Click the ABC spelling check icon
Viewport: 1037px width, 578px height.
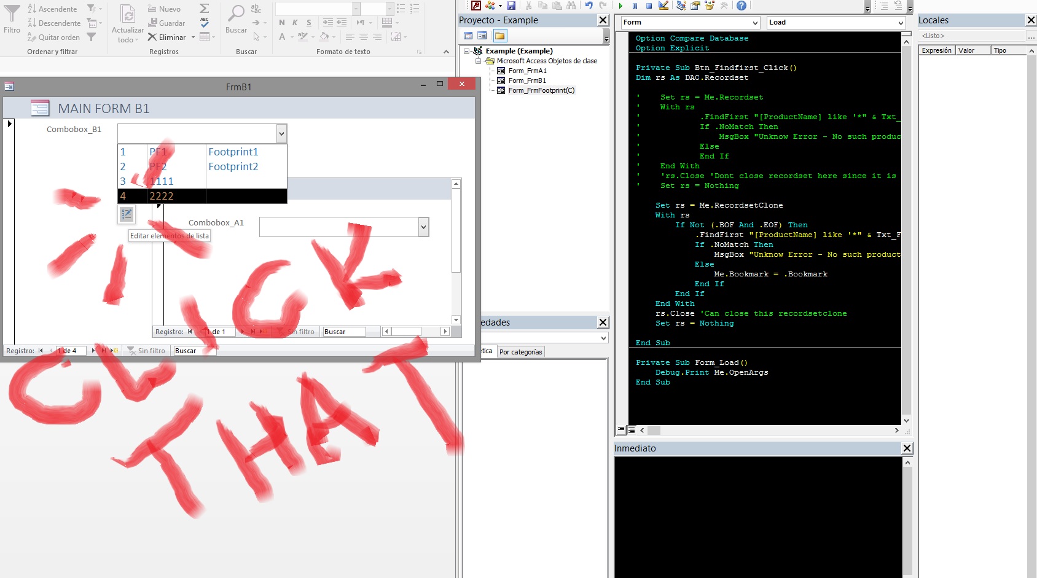pyautogui.click(x=205, y=23)
